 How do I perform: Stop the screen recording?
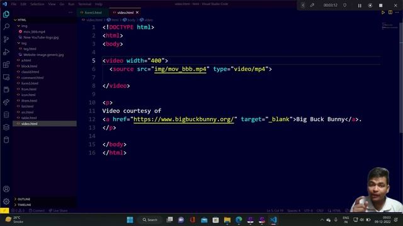point(380,6)
